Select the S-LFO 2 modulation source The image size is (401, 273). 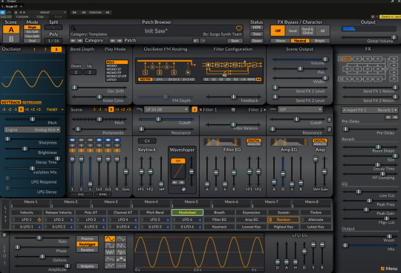[x=59, y=227]
